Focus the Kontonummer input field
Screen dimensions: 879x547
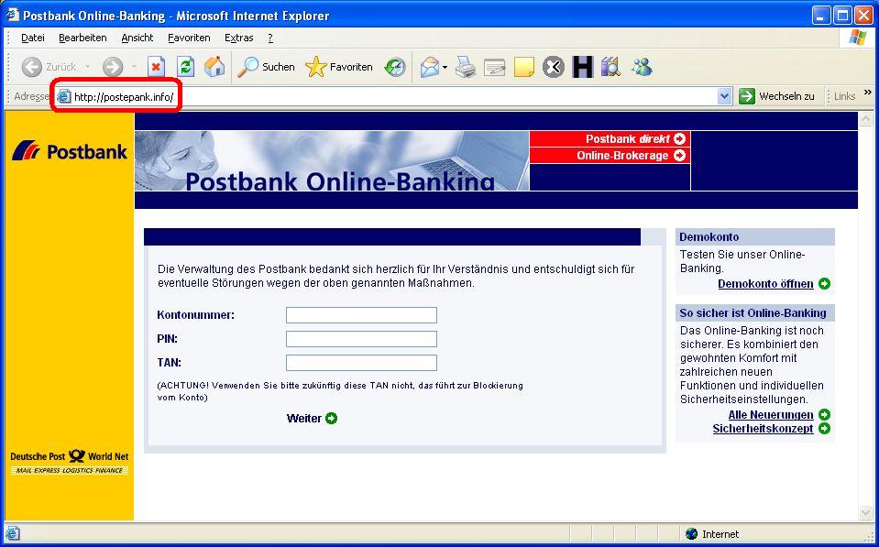click(361, 315)
